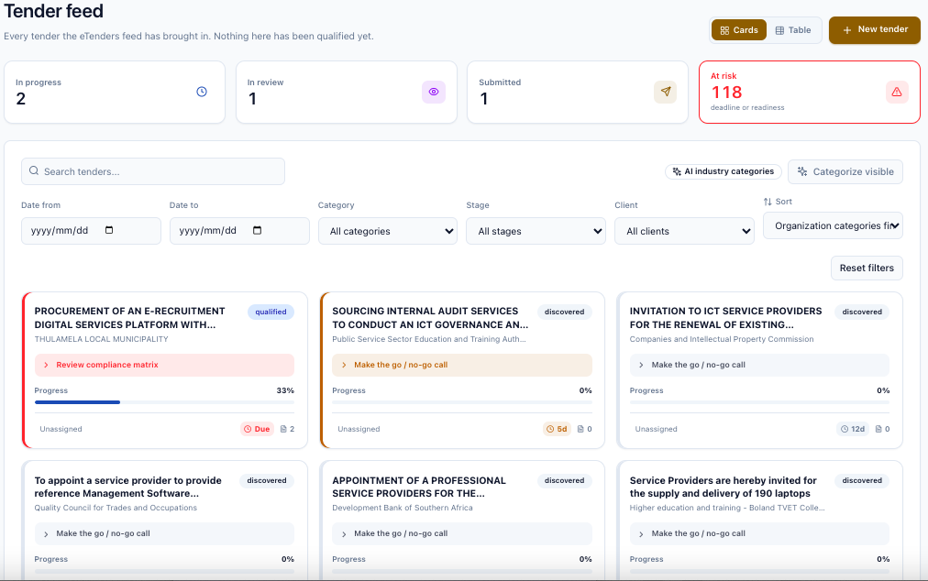Click the magnifier icon in search box
Viewport: 928px width, 581px height.
point(34,171)
